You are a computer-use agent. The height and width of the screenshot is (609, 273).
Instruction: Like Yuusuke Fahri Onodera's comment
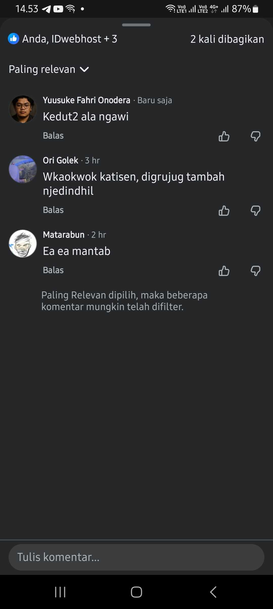(224, 136)
